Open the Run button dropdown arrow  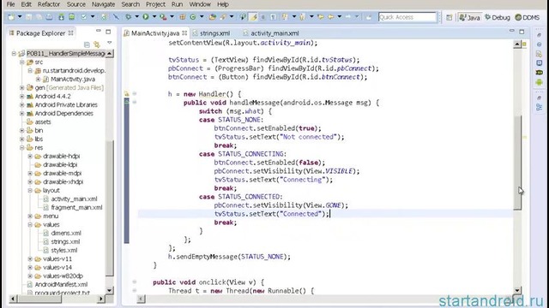[154, 17]
